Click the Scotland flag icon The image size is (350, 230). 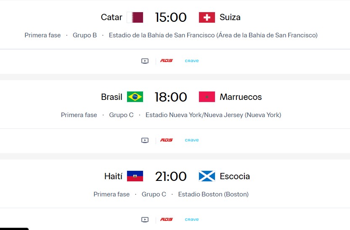(x=207, y=176)
